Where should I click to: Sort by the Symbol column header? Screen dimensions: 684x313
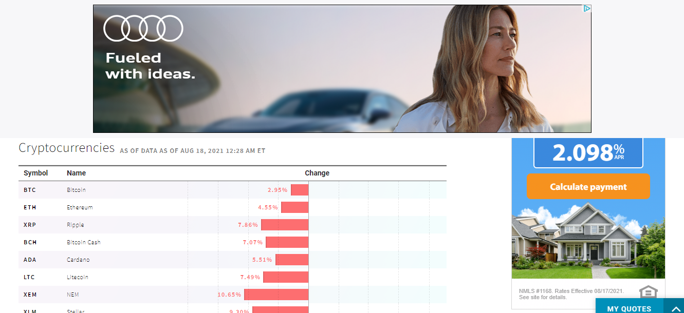35,173
